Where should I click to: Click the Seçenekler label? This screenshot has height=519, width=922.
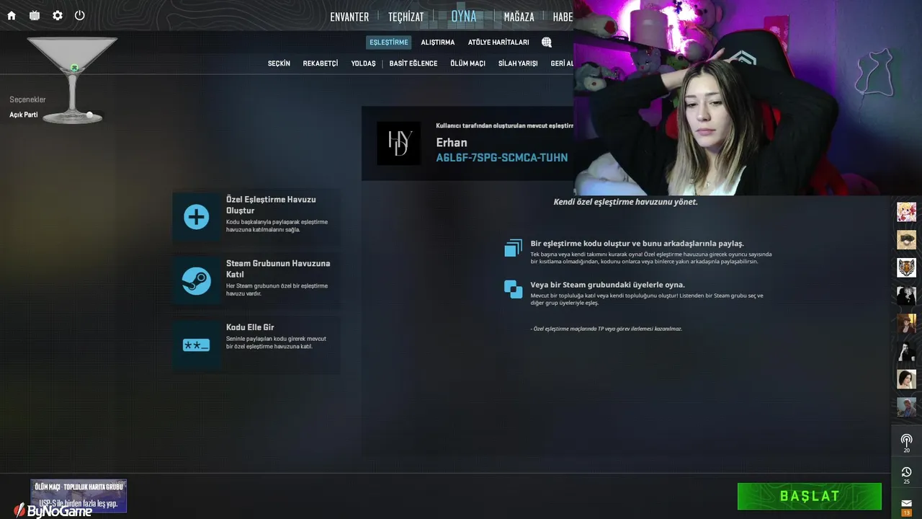point(27,99)
